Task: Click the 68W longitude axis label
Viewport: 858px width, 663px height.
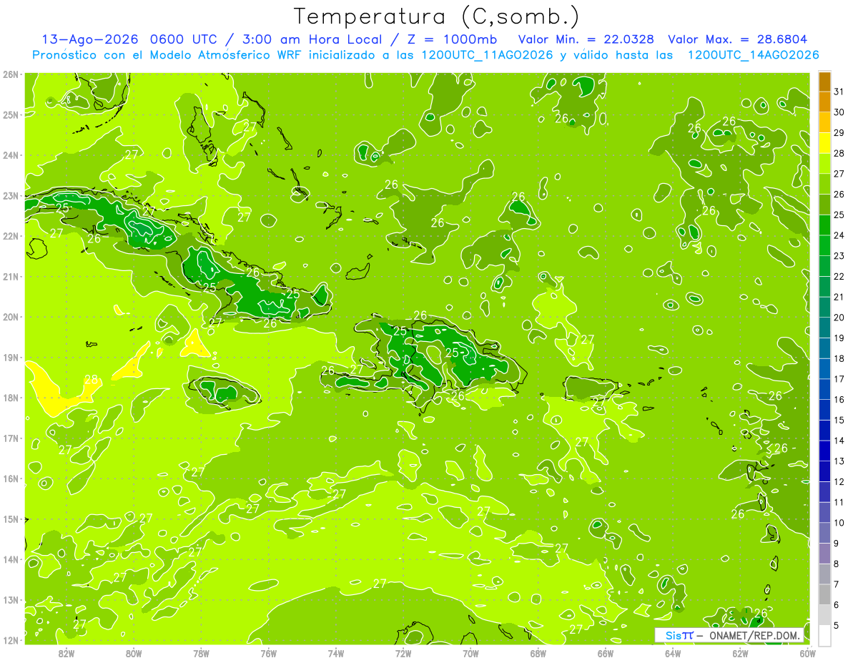Action: click(x=538, y=652)
